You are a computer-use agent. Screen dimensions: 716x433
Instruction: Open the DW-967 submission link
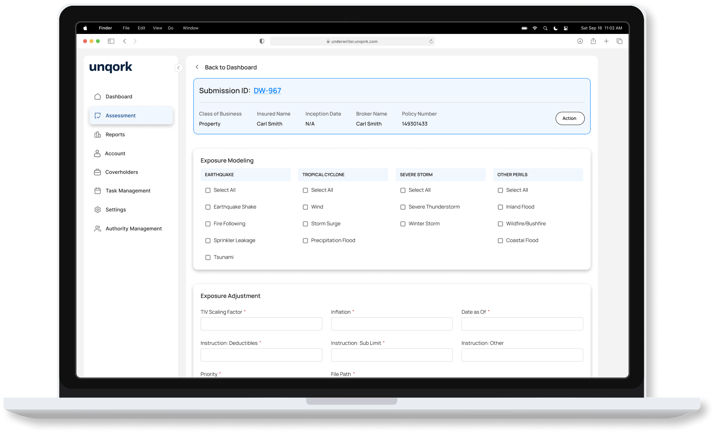click(267, 91)
